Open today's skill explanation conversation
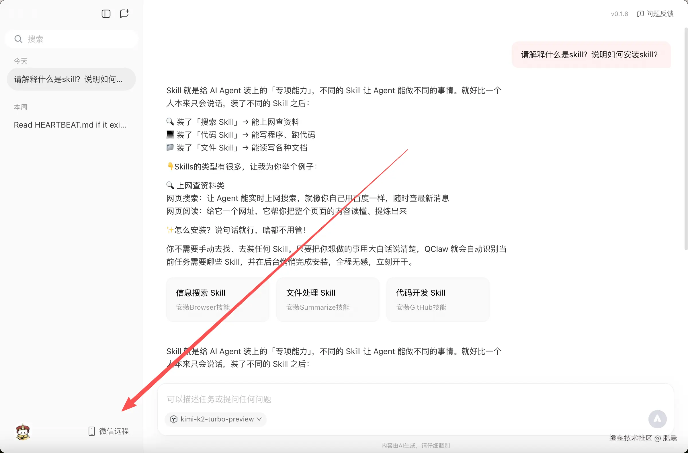688x453 pixels. click(71, 79)
